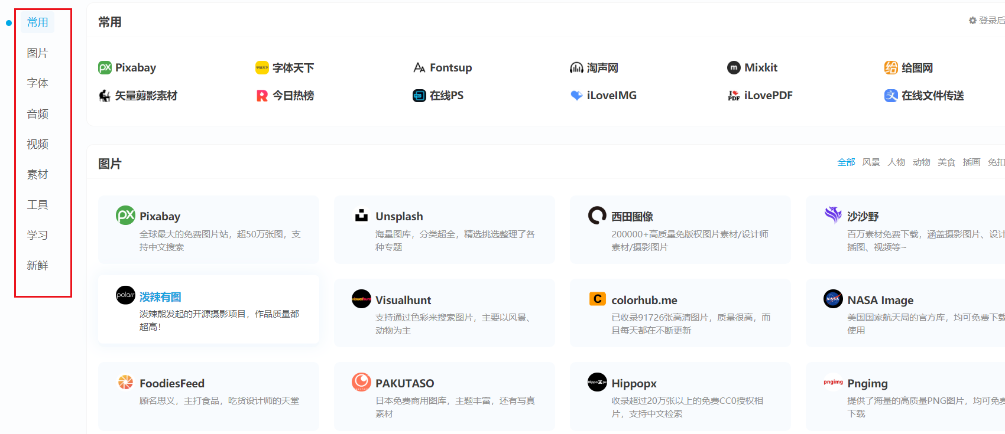Screen dimensions: 1005x434
Task: Open the PAKUTASO red logo
Action: 361,382
